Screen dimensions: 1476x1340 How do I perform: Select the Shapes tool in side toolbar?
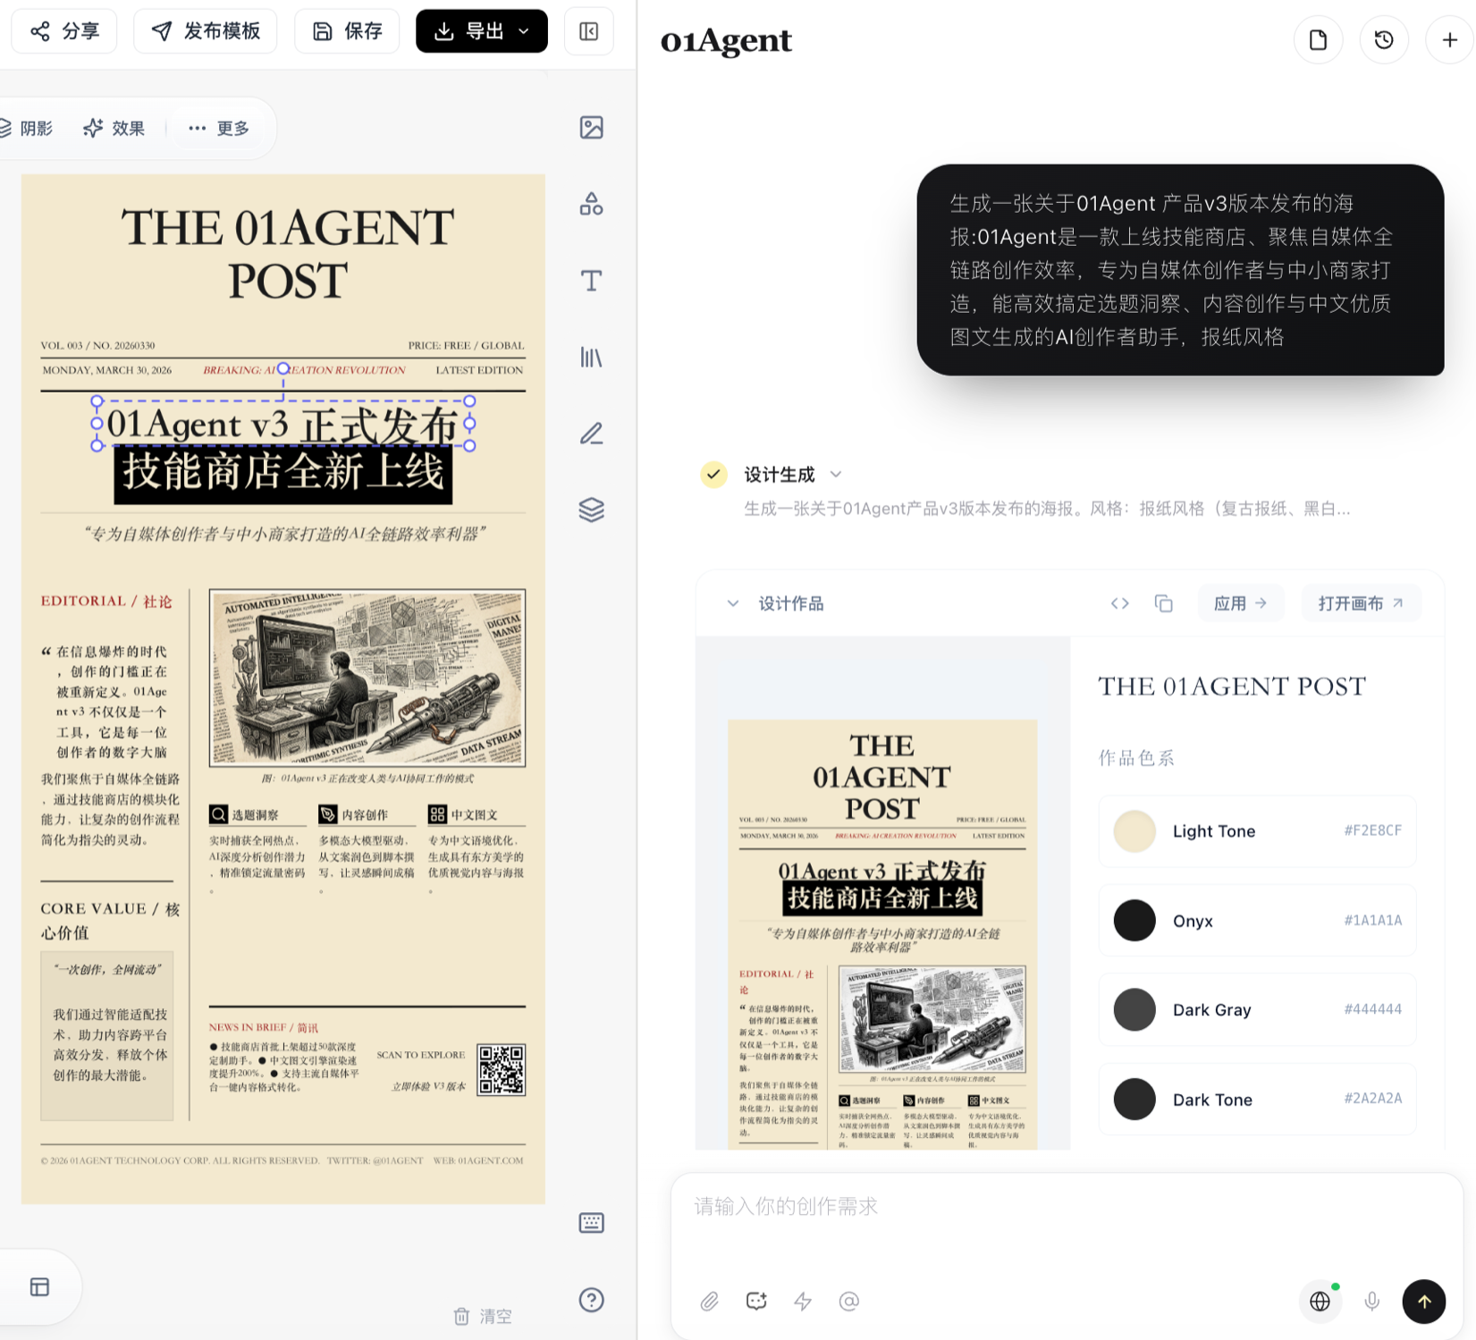[592, 205]
